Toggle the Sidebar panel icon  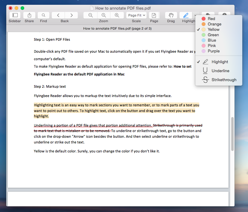15,15
